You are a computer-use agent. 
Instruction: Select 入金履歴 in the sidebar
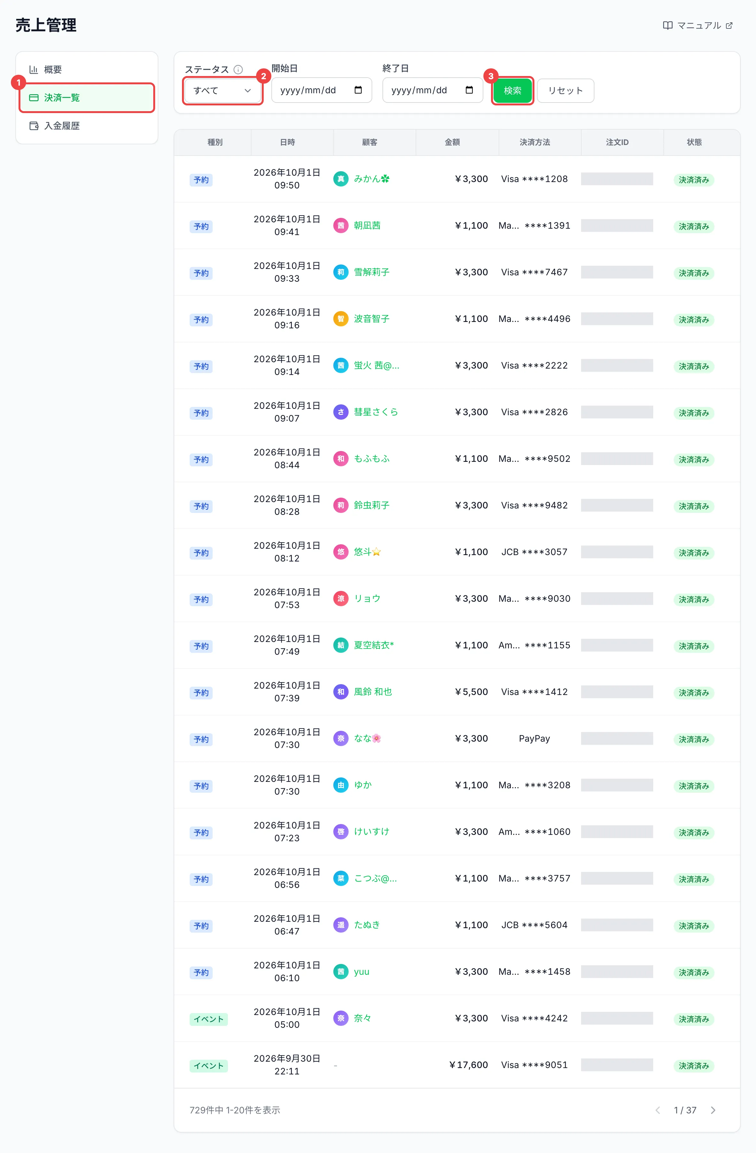pyautogui.click(x=87, y=126)
